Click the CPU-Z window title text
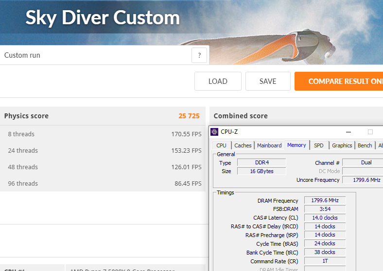 229,132
